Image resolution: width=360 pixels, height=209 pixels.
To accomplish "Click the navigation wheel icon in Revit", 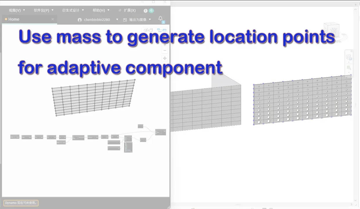I will coord(348,57).
